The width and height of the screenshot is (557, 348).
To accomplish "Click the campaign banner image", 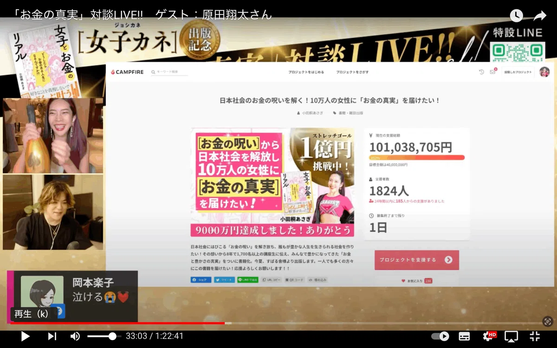I will (x=272, y=182).
